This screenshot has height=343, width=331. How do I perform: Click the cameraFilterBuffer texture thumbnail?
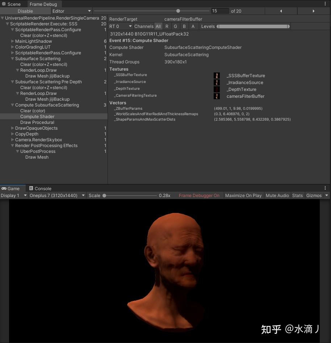[x=217, y=96]
